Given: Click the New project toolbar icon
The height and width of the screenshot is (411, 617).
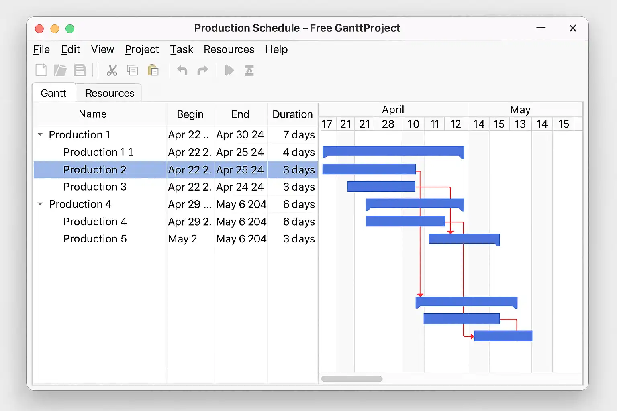Looking at the screenshot, I should 41,70.
